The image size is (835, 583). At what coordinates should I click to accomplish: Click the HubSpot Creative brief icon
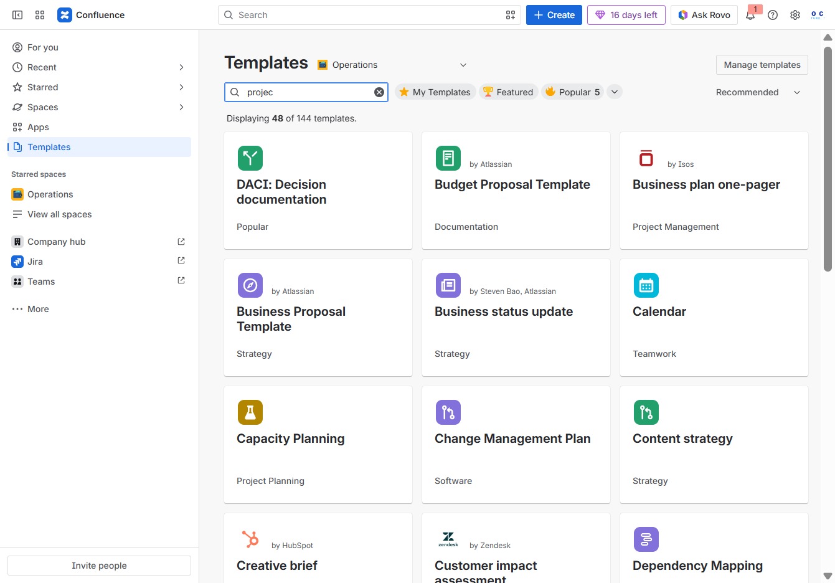pos(250,539)
